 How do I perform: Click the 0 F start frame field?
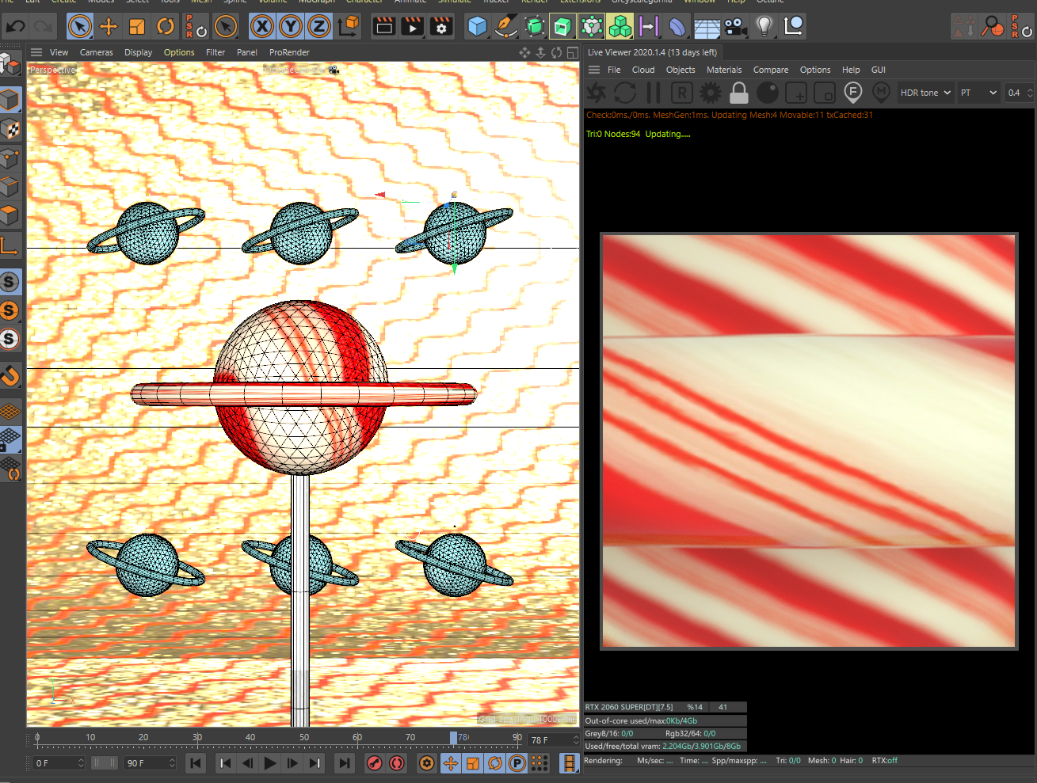tap(59, 763)
